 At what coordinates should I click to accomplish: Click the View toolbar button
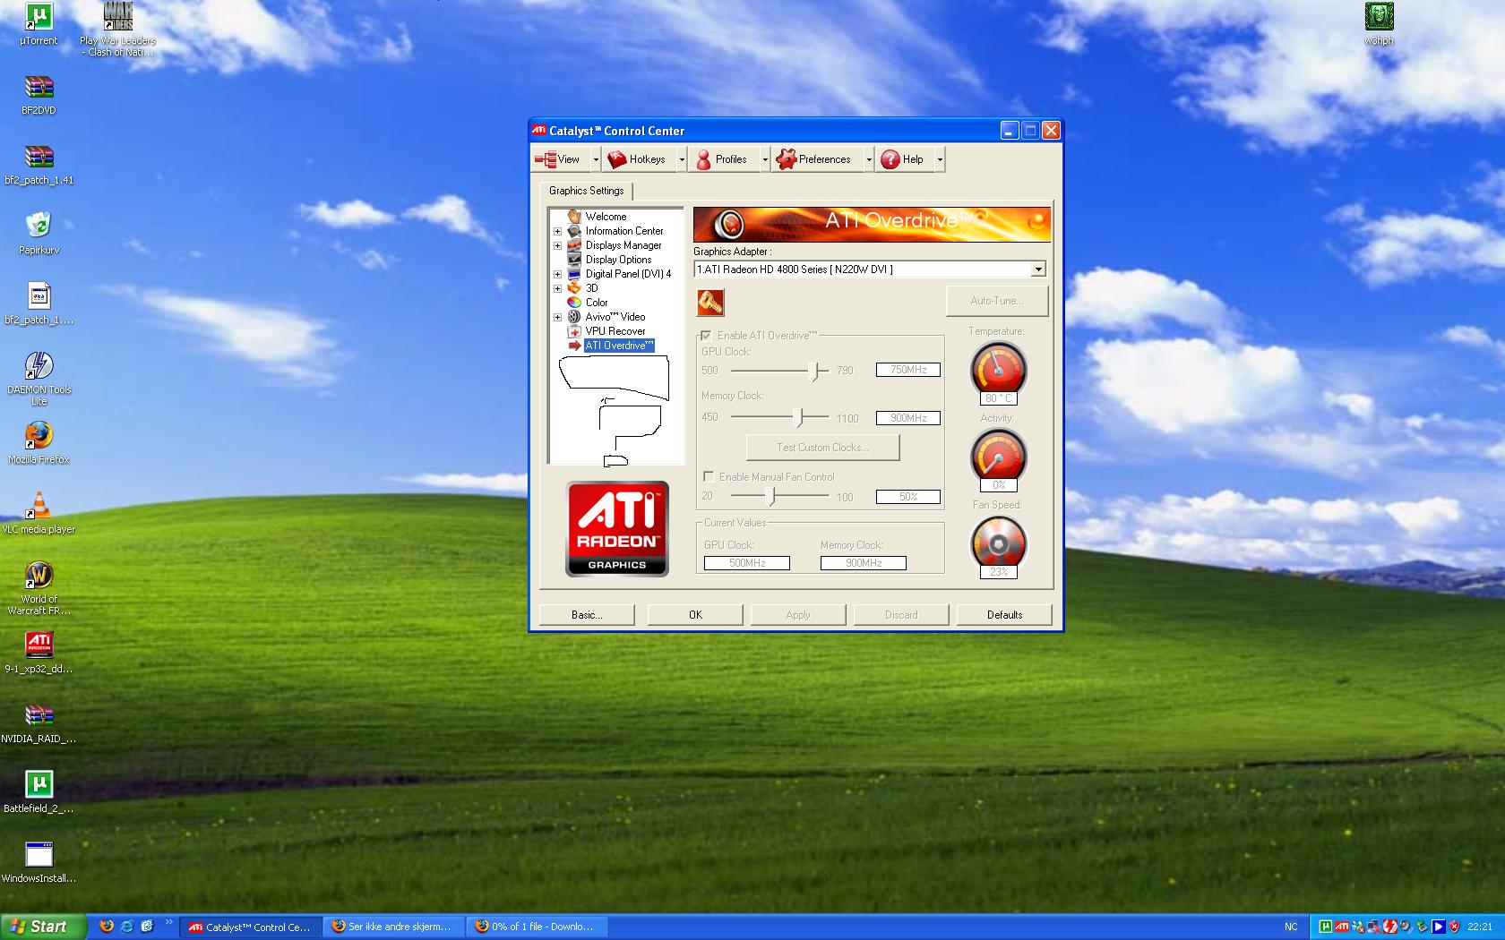tap(560, 159)
